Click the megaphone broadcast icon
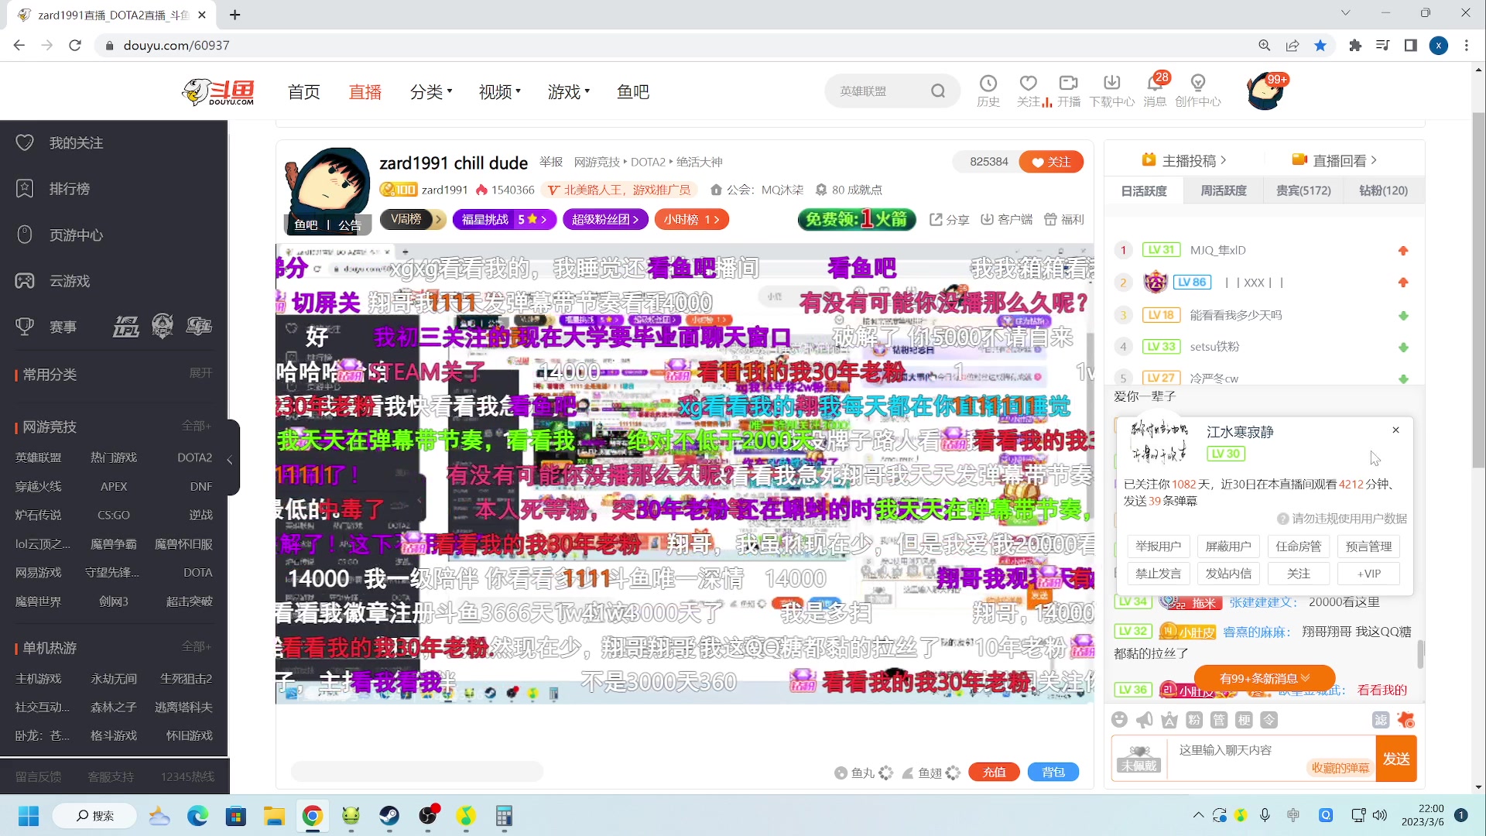Screen dimensions: 1486x836 click(1144, 720)
